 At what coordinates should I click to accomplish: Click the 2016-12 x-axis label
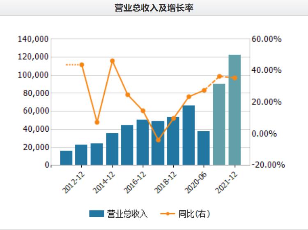tap(135, 182)
